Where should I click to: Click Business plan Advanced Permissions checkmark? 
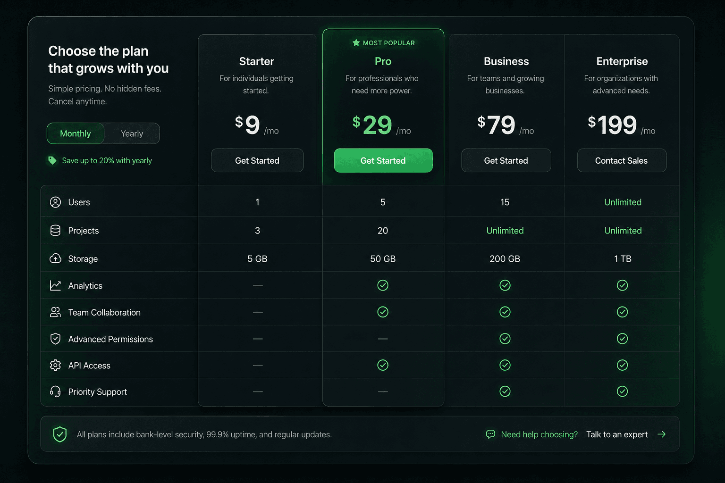[x=505, y=339]
